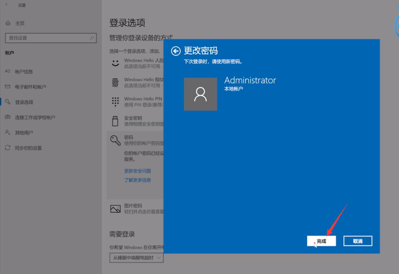
Task: Click the Settings window back arrow
Action: click(7, 5)
